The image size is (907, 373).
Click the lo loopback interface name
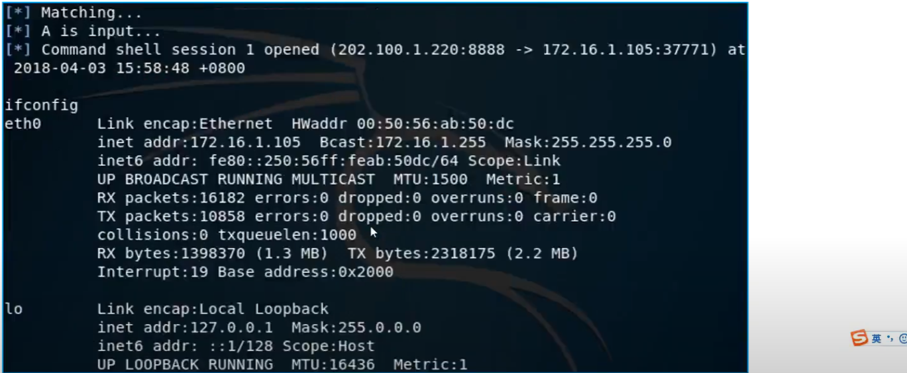tap(13, 309)
